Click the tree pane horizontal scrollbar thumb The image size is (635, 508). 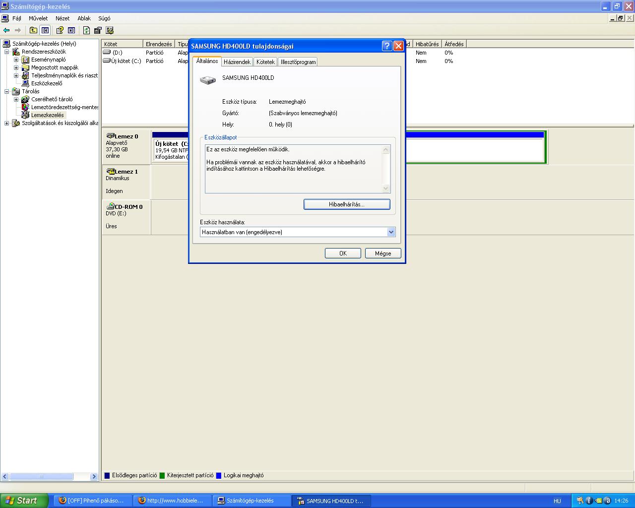tap(42, 476)
